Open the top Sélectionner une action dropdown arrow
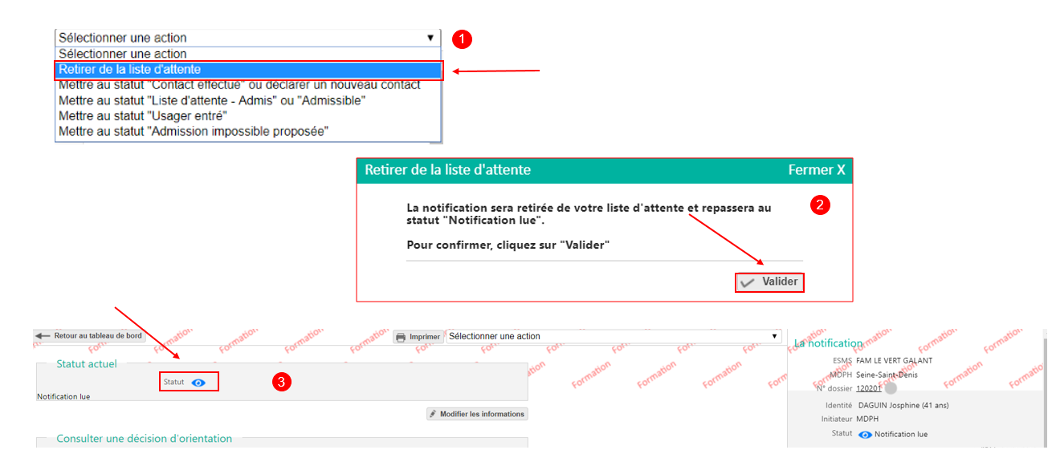Image resolution: width=1052 pixels, height=458 pixels. [x=430, y=38]
